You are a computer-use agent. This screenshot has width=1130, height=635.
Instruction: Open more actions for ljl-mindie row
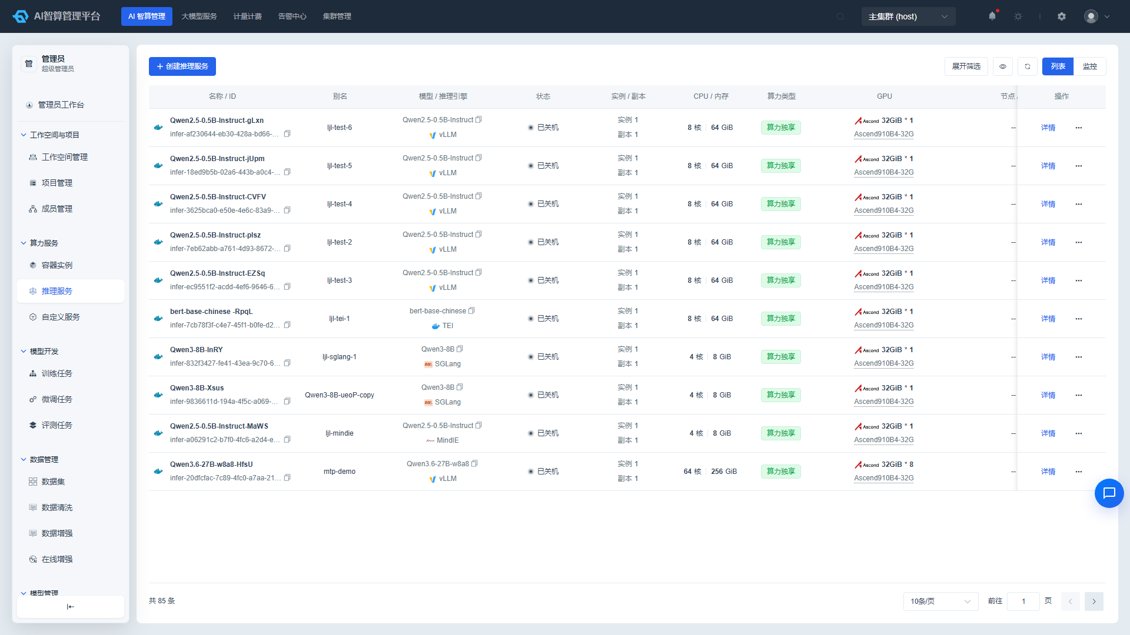point(1079,433)
